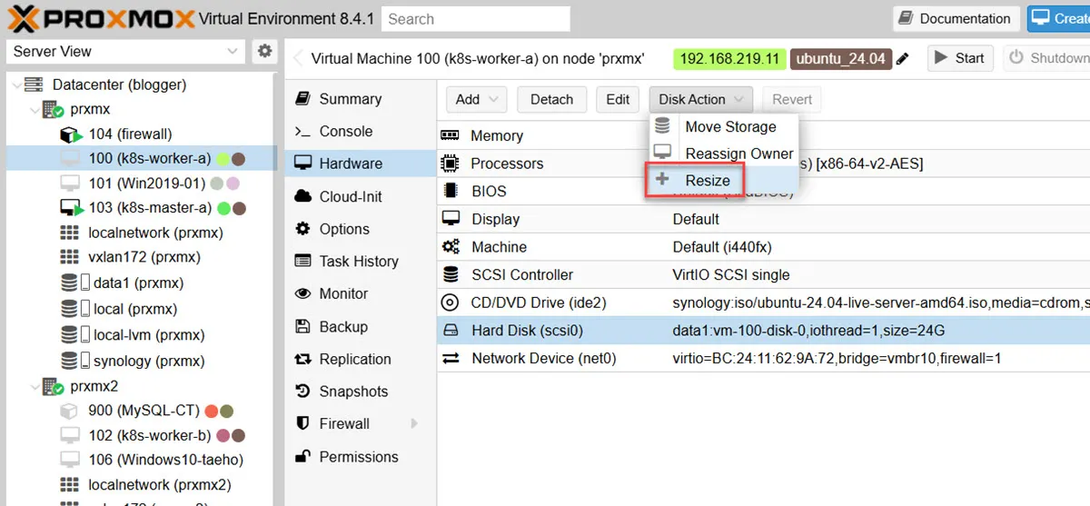Screen dimensions: 1090x506
Task: Click the Create button at top right
Action: [1059, 18]
